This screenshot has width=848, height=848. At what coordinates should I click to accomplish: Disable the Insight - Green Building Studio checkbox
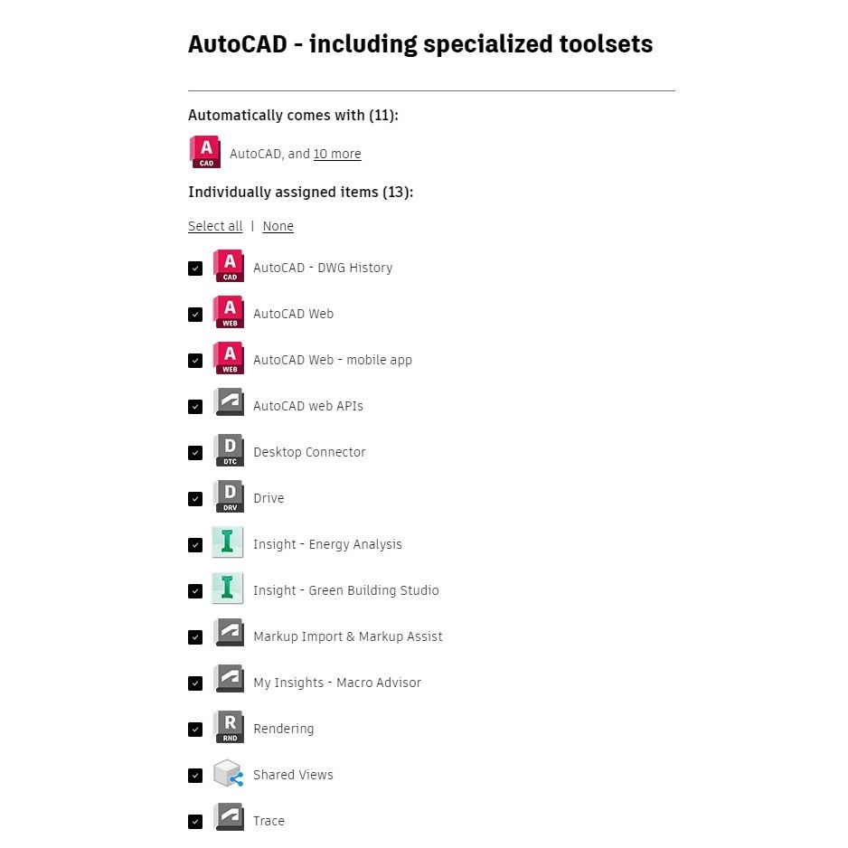(195, 591)
